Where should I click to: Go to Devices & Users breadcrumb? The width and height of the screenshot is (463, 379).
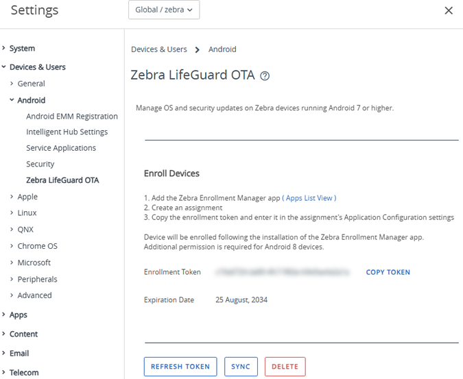[159, 49]
